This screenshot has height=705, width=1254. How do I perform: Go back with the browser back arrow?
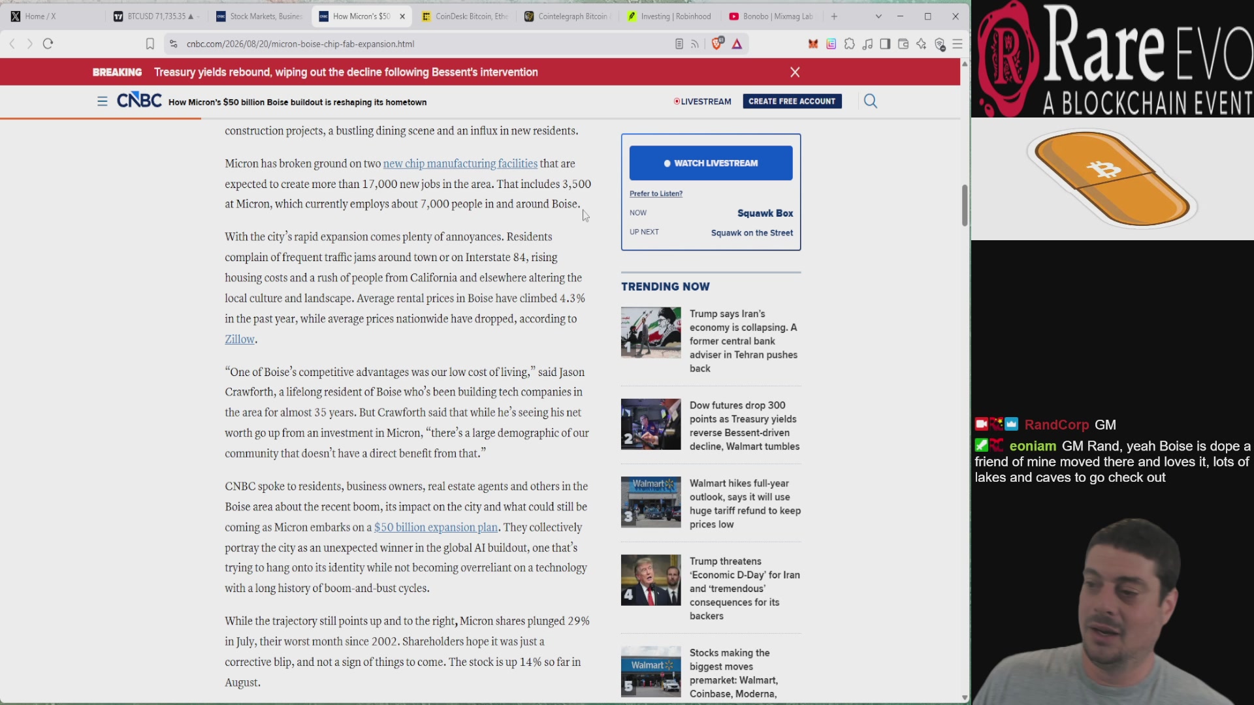[12, 44]
